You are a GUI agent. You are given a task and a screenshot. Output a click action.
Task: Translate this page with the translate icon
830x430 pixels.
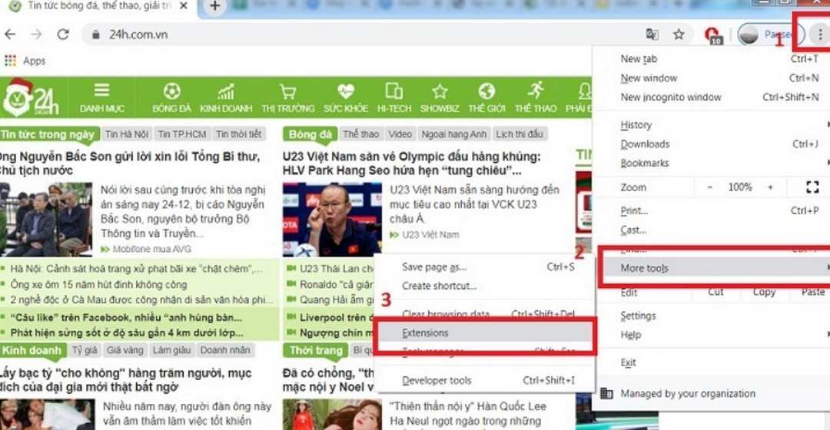[x=652, y=35]
